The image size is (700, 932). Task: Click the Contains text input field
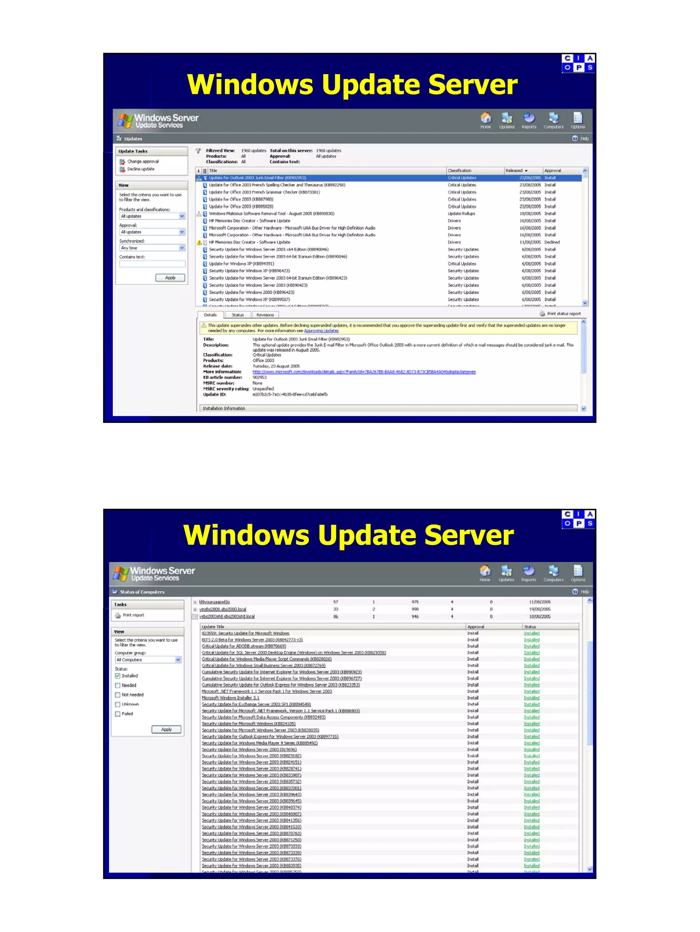[x=152, y=264]
